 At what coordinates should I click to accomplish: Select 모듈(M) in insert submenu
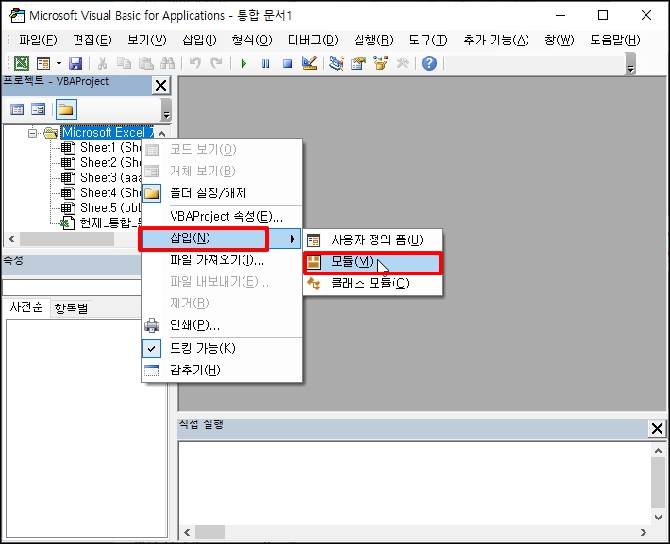(372, 262)
